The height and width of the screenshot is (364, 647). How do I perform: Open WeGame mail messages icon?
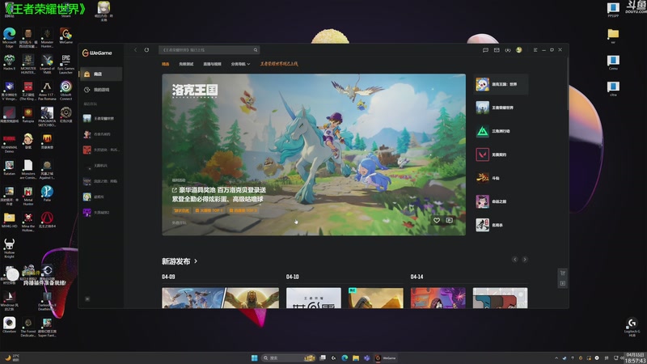coord(497,50)
